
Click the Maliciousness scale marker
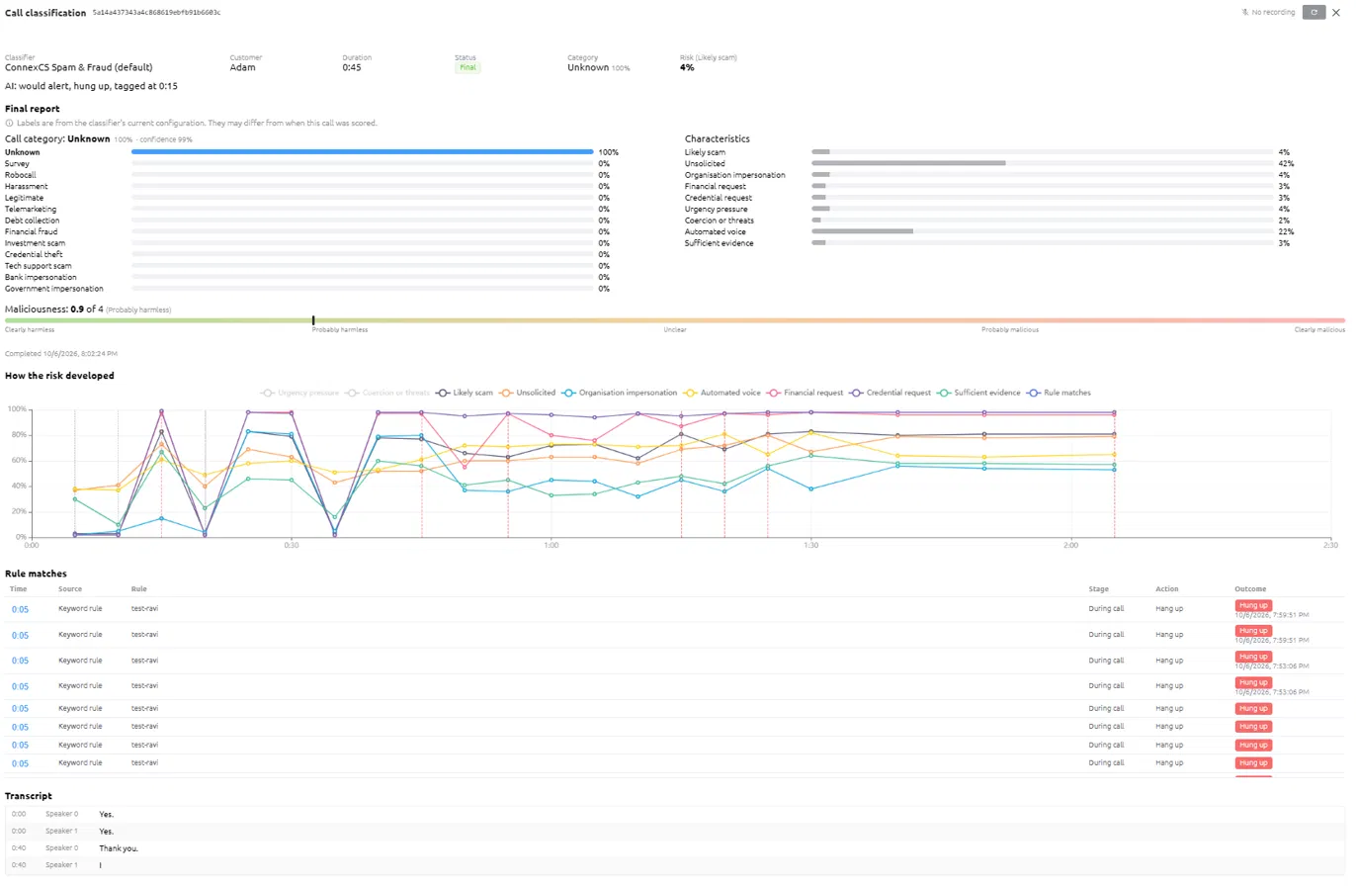(x=313, y=320)
